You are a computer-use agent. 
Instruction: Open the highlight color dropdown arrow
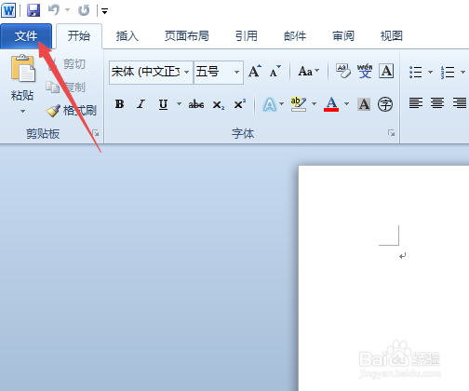coord(314,103)
